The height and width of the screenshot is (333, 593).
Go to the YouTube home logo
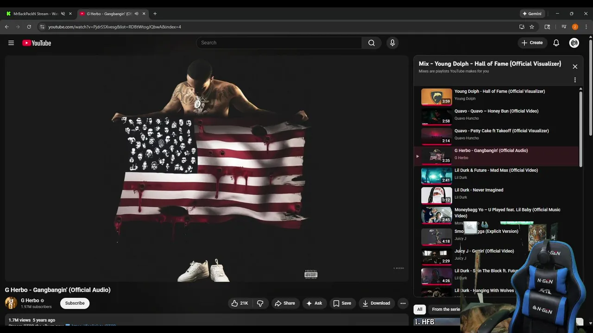(x=37, y=43)
